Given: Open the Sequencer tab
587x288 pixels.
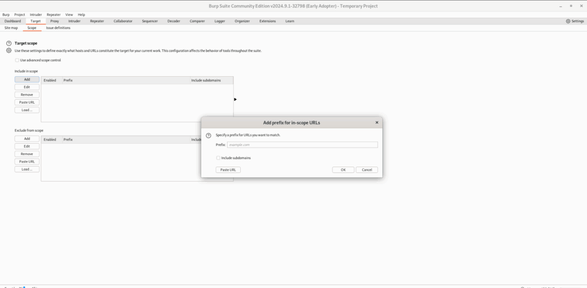Looking at the screenshot, I should click(x=150, y=21).
